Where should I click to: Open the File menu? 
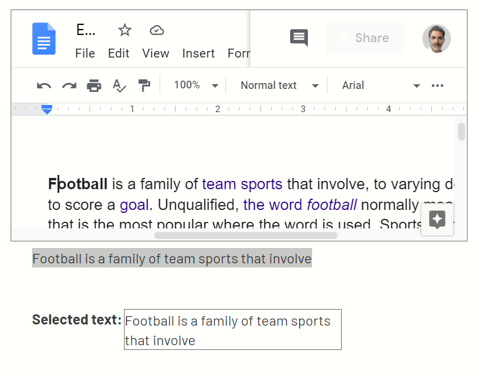click(x=85, y=53)
